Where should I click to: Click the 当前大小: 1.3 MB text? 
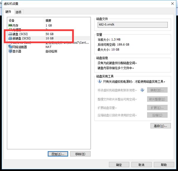[x=109, y=39]
